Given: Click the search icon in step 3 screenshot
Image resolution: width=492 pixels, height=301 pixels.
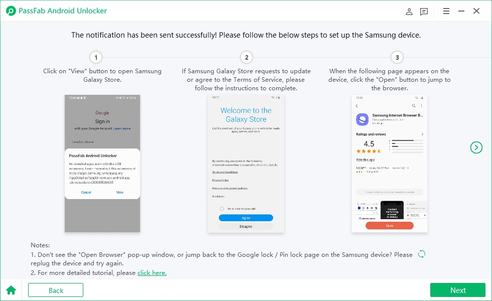Looking at the screenshot, I should tap(414, 105).
